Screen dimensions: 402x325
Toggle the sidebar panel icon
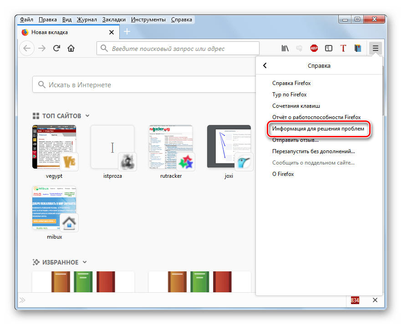[x=328, y=48]
